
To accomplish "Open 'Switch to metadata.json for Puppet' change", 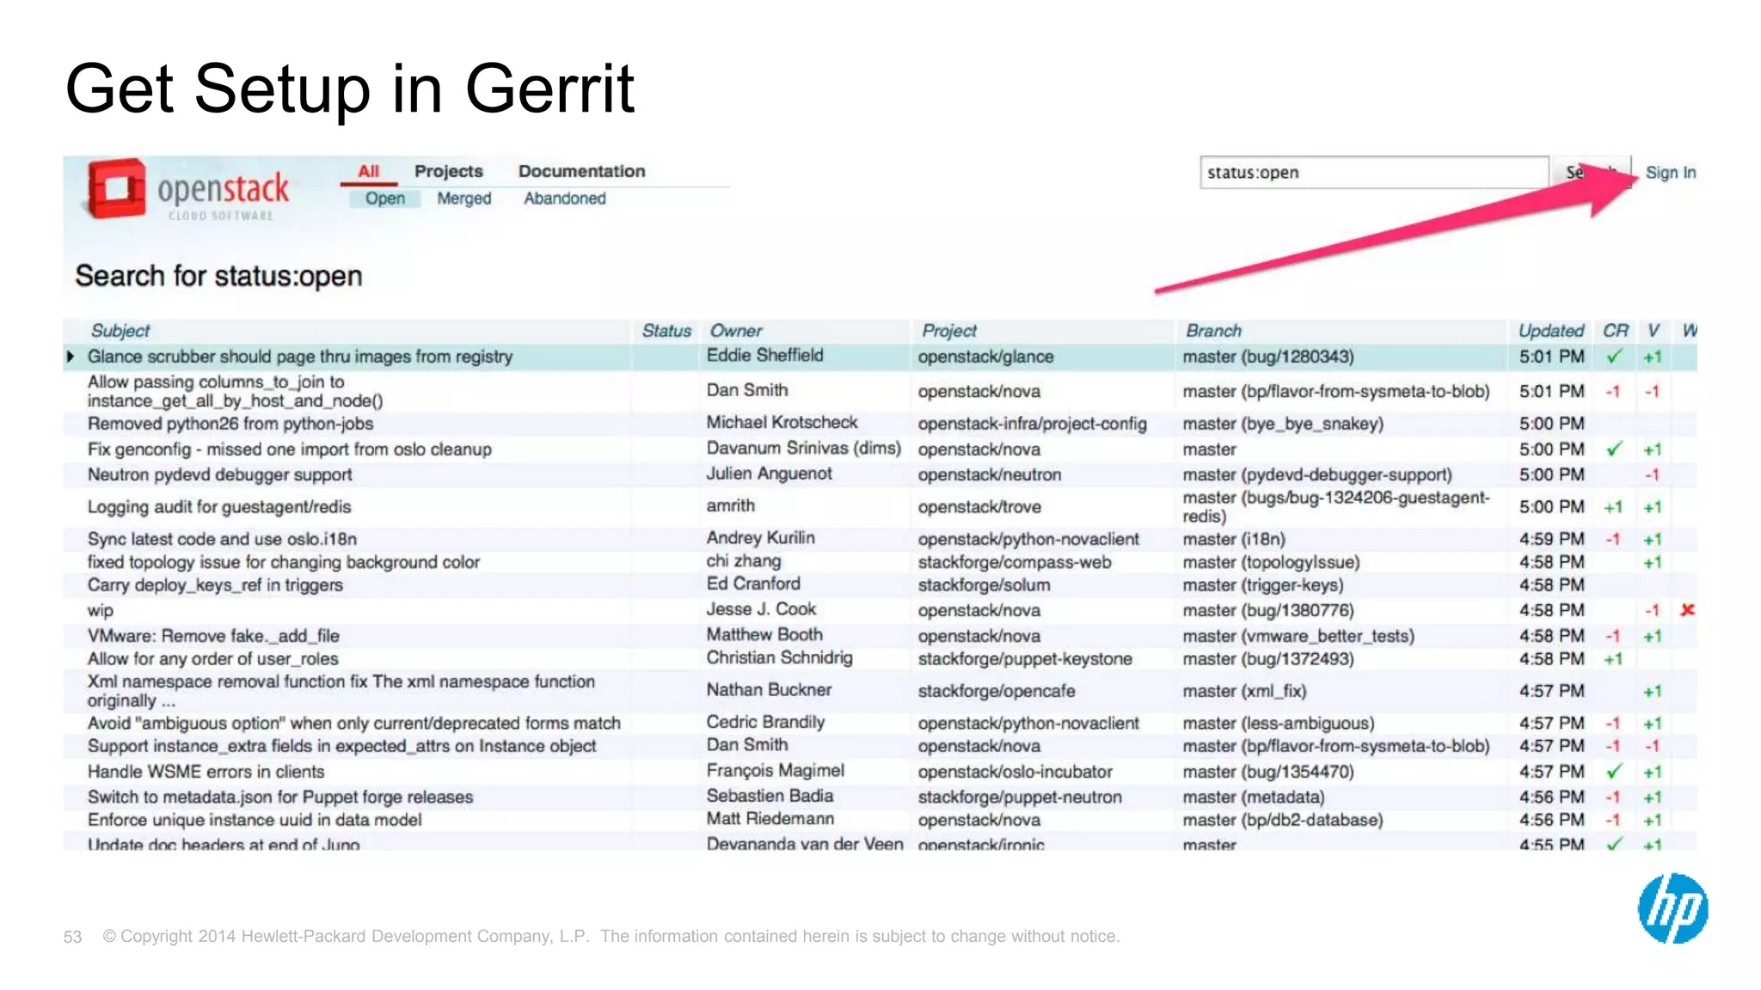I will pos(280,797).
